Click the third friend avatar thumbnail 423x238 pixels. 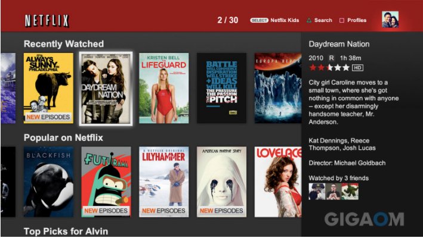[x=350, y=192]
